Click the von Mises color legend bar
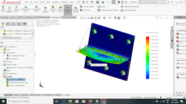This screenshot has width=186, height=104. [147, 58]
